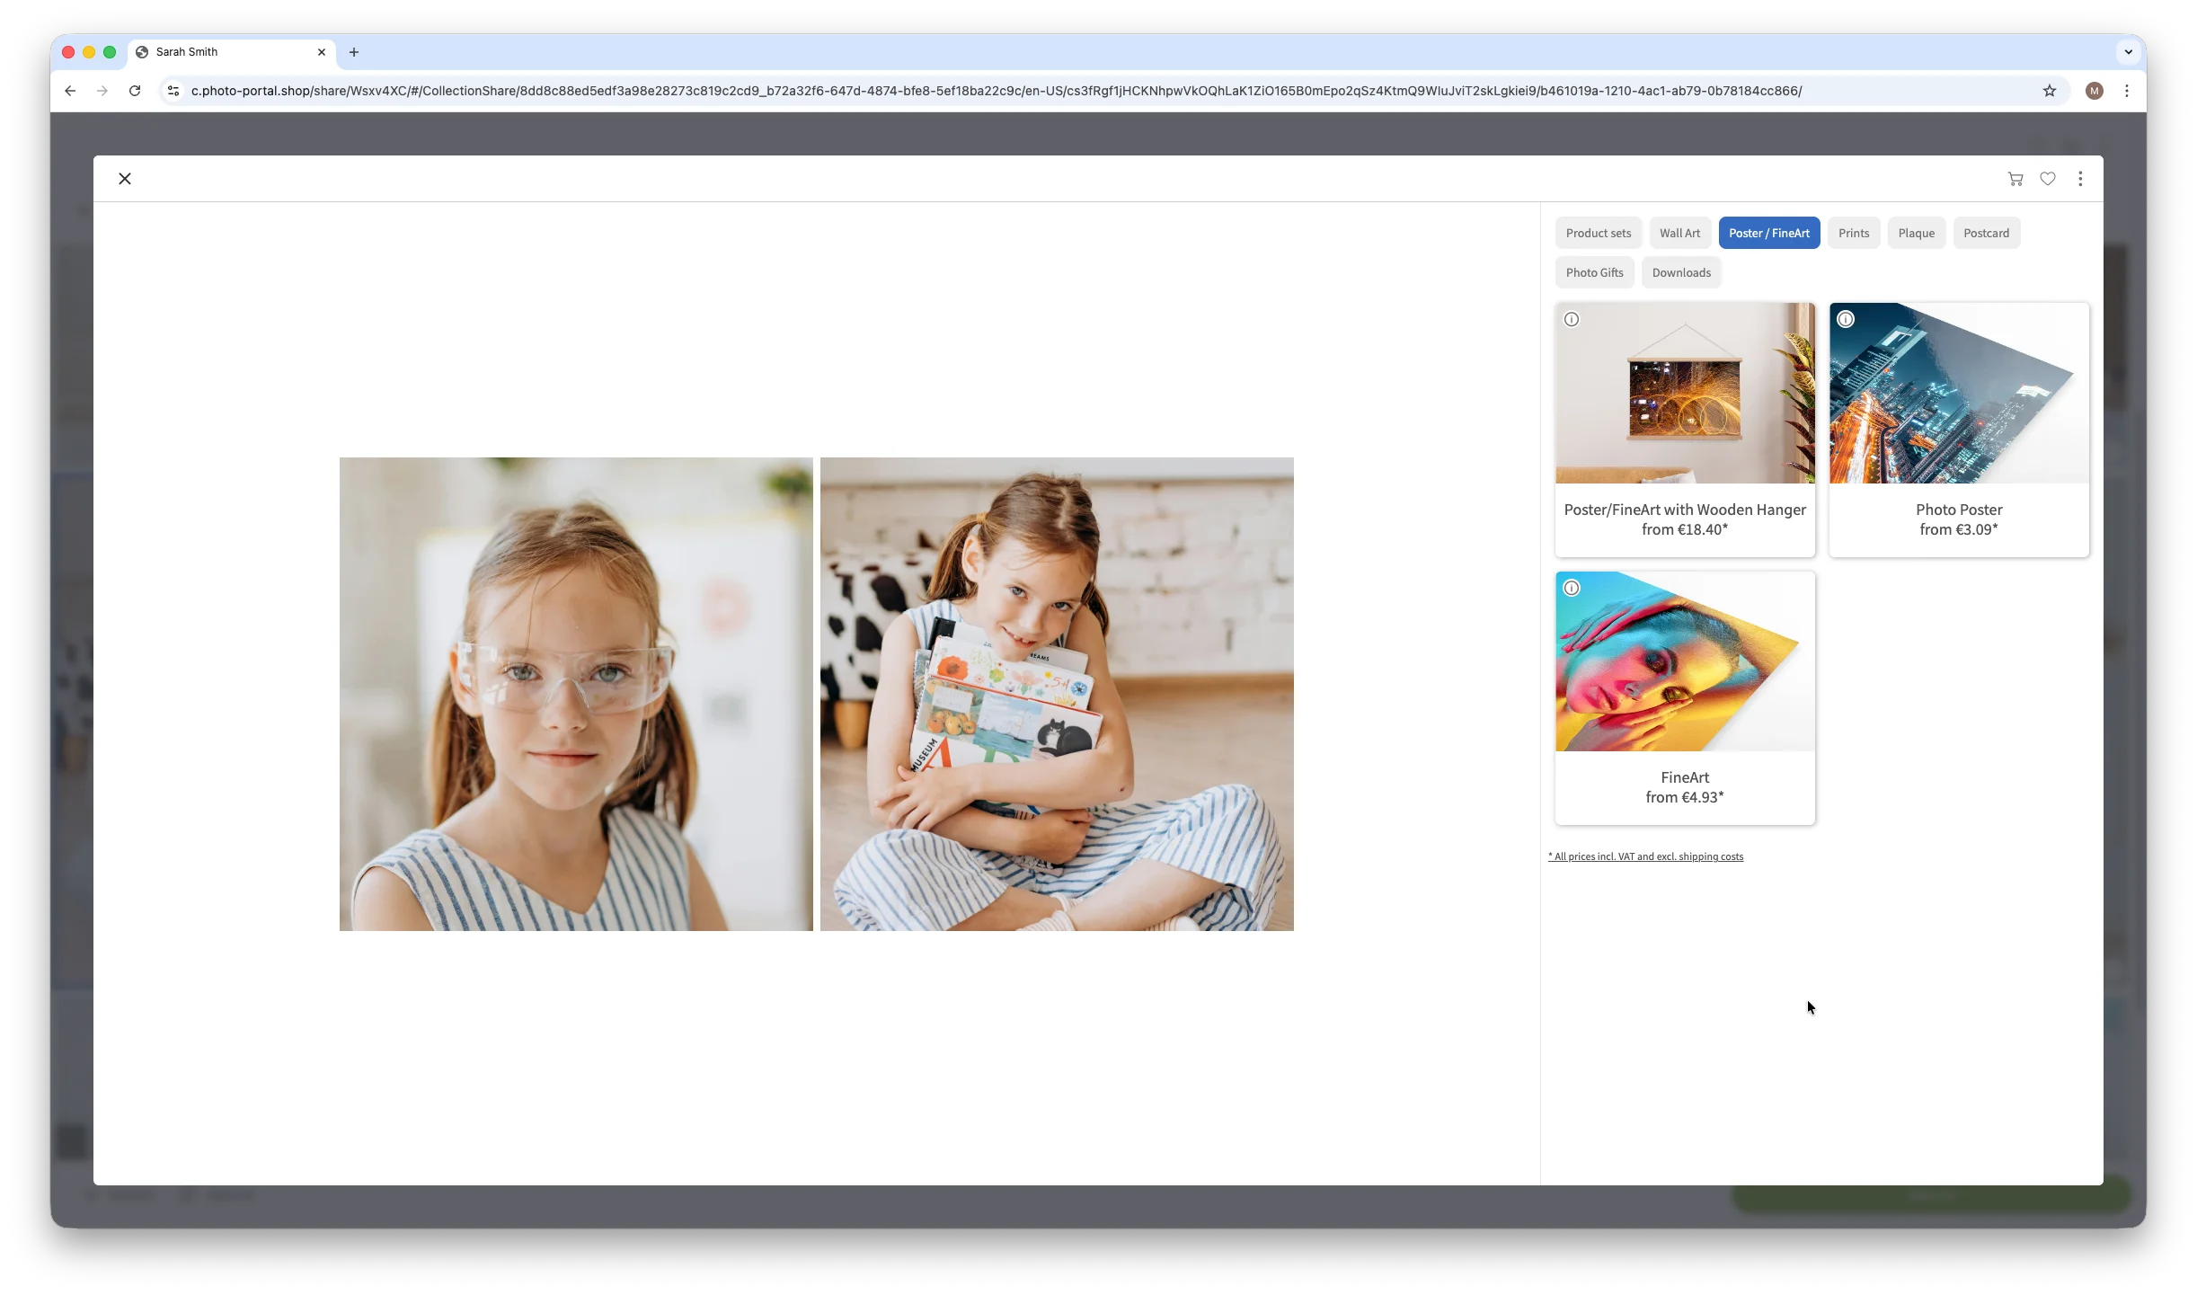The image size is (2197, 1295).
Task: Expand the tab search dropdown chevron
Action: (2127, 52)
